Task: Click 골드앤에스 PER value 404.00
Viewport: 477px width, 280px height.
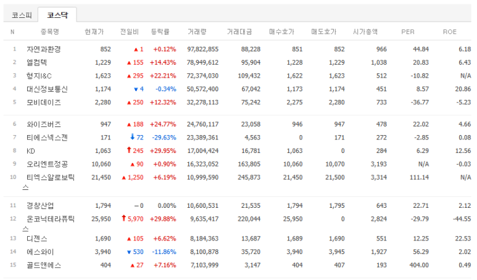Action: point(419,265)
